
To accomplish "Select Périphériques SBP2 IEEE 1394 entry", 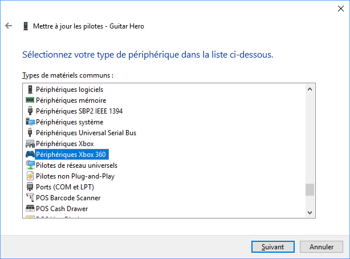I will tap(79, 111).
